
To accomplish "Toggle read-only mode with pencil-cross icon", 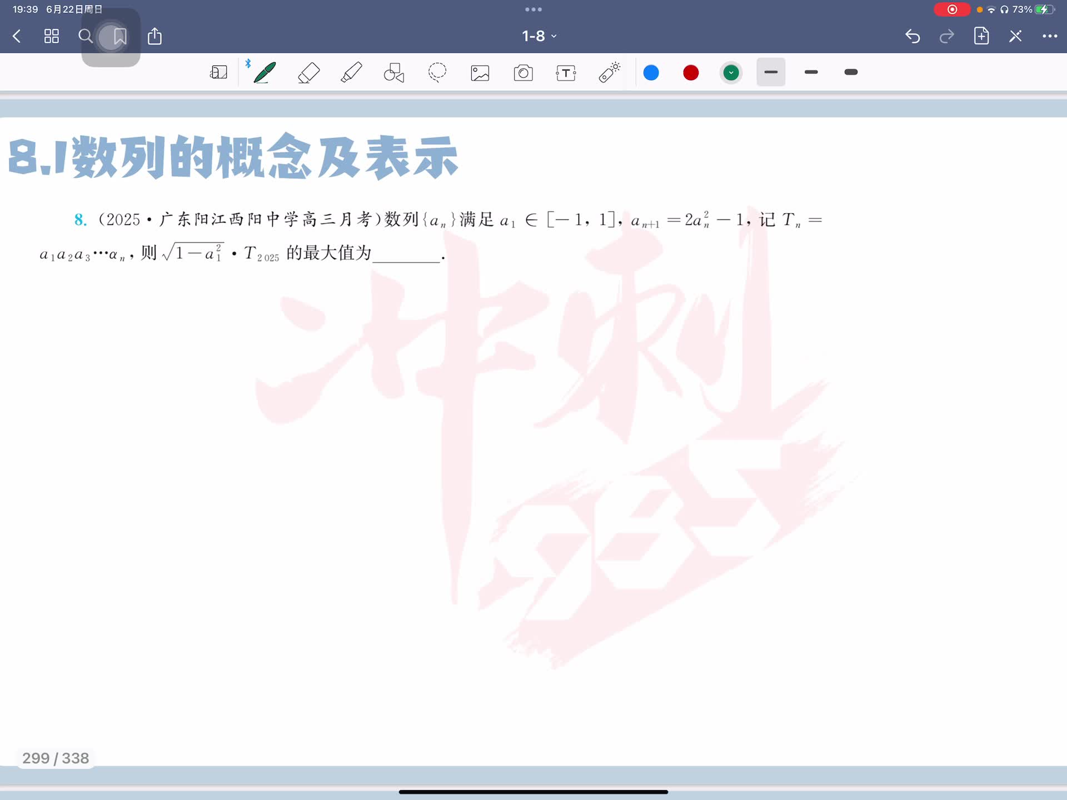I will 1015,37.
